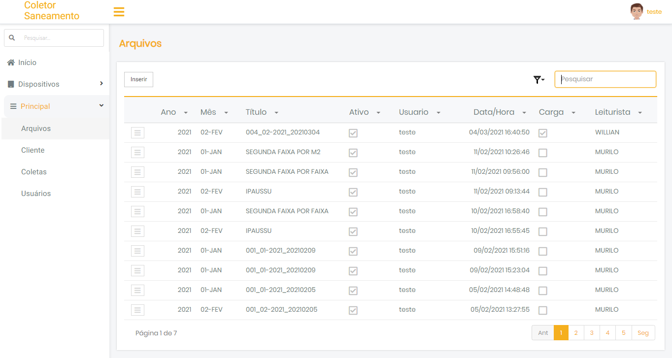Click the sidebar search magnifier icon

pos(12,38)
